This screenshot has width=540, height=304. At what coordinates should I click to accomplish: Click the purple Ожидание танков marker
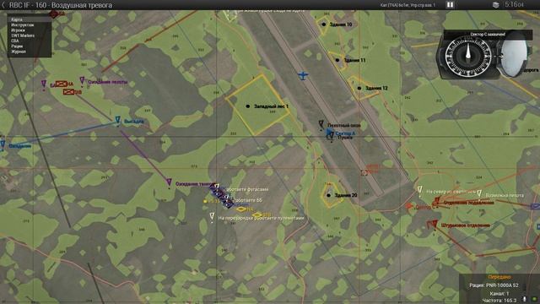[x=169, y=182]
